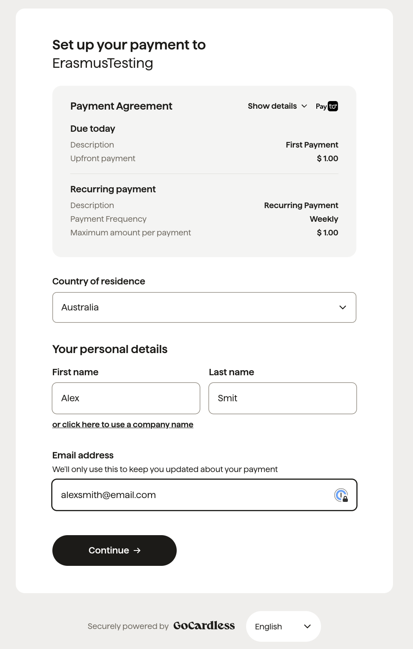Click the Recurring payment section title

[x=113, y=189]
